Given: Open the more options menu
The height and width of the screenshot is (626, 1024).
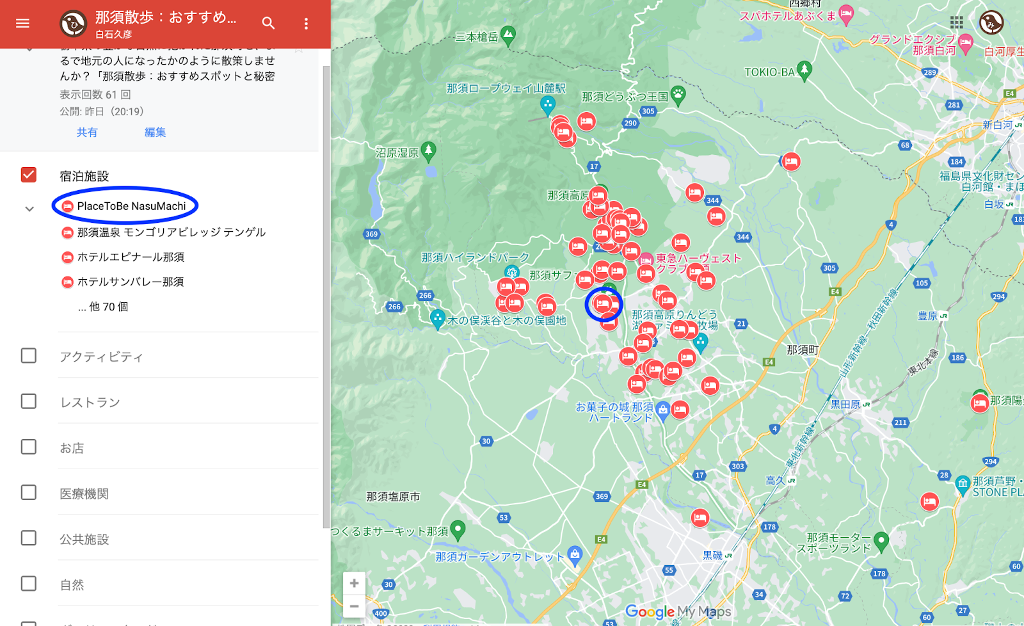Looking at the screenshot, I should pos(306,24).
